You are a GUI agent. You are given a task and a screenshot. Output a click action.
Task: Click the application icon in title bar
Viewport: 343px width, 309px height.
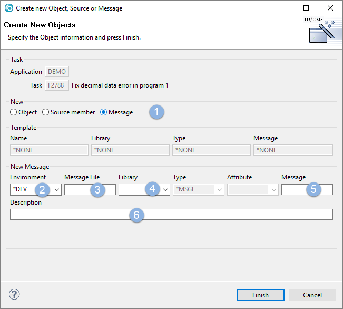9,8
